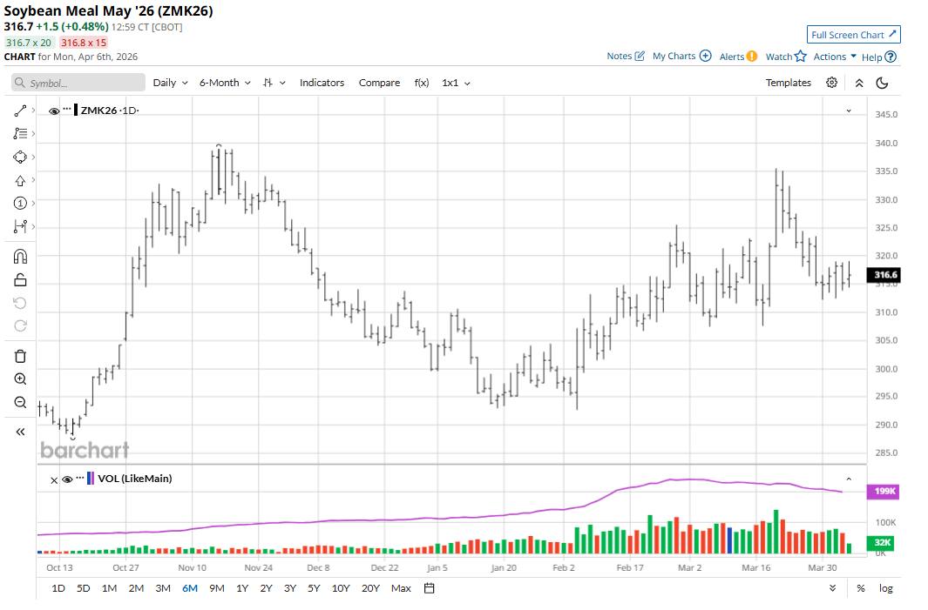This screenshot has width=928, height=610.
Task: Select the trend line drawing tool
Action: 20,111
